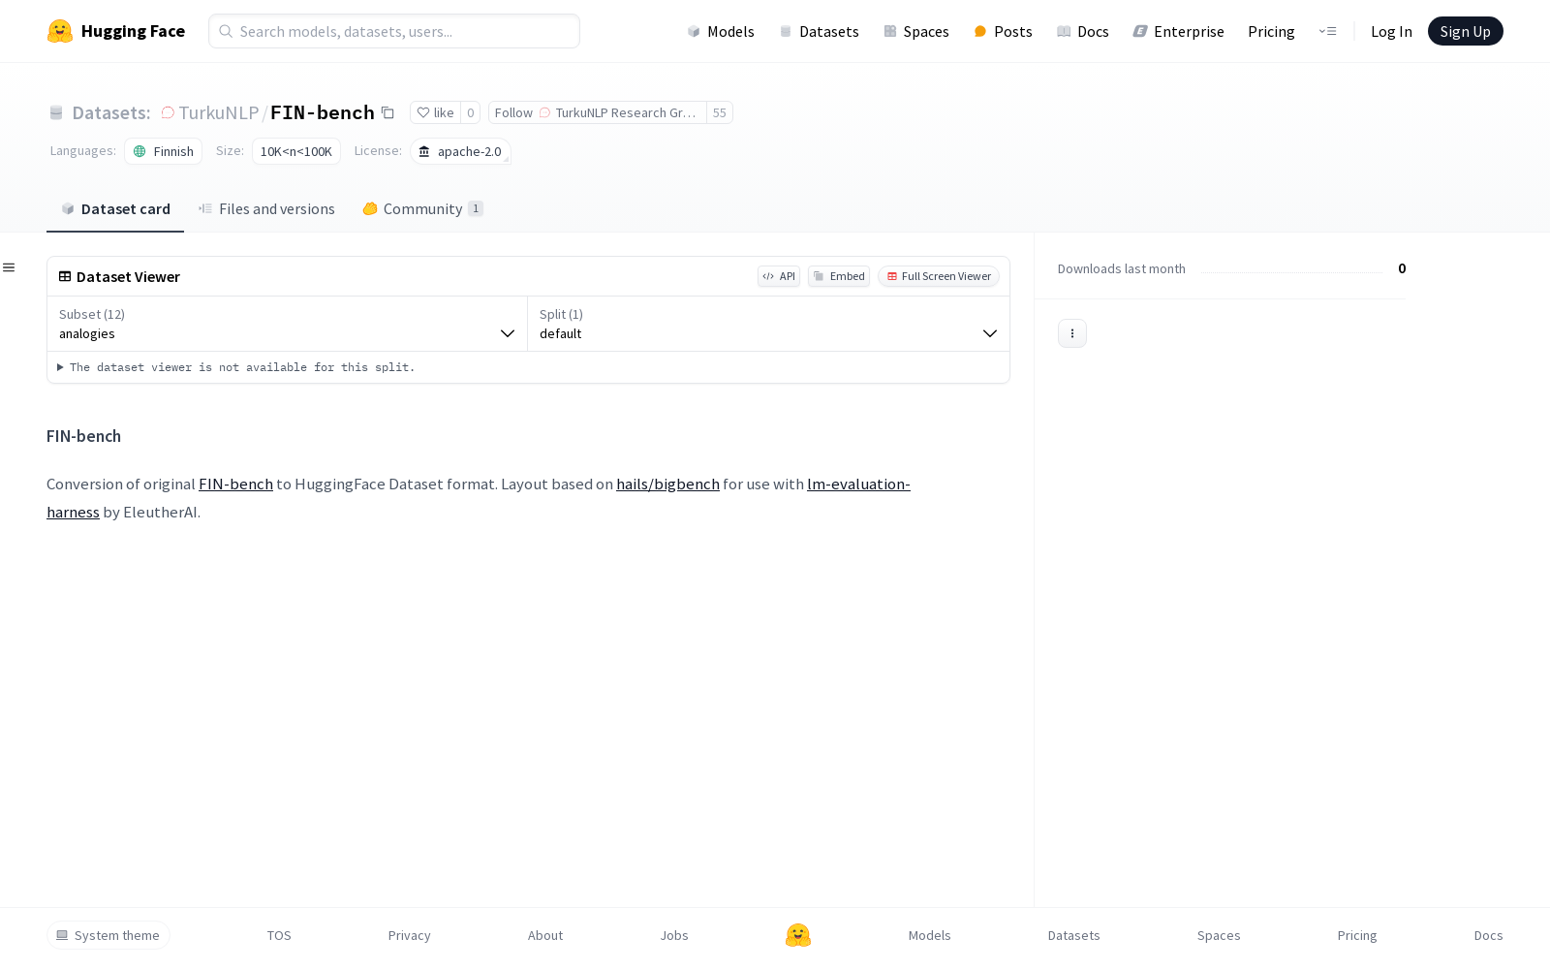This screenshot has height=969, width=1550.
Task: Click the three-dot more options button
Action: point(1071,333)
